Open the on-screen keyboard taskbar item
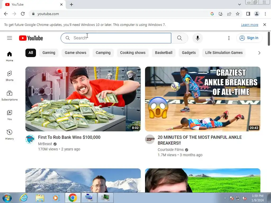 [89, 198]
